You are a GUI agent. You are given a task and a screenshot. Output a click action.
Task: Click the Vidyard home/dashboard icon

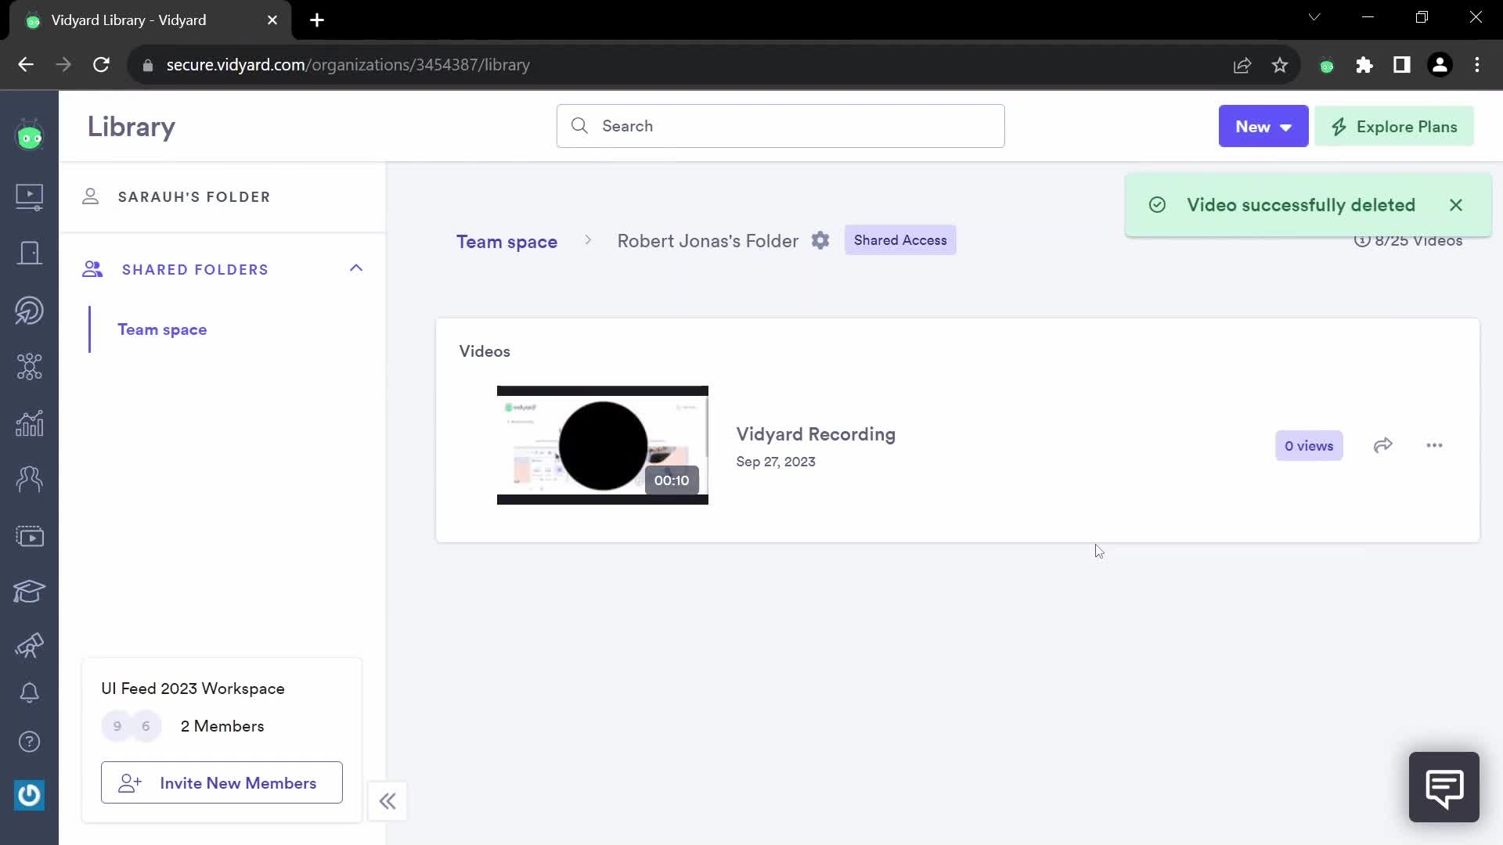click(x=29, y=136)
